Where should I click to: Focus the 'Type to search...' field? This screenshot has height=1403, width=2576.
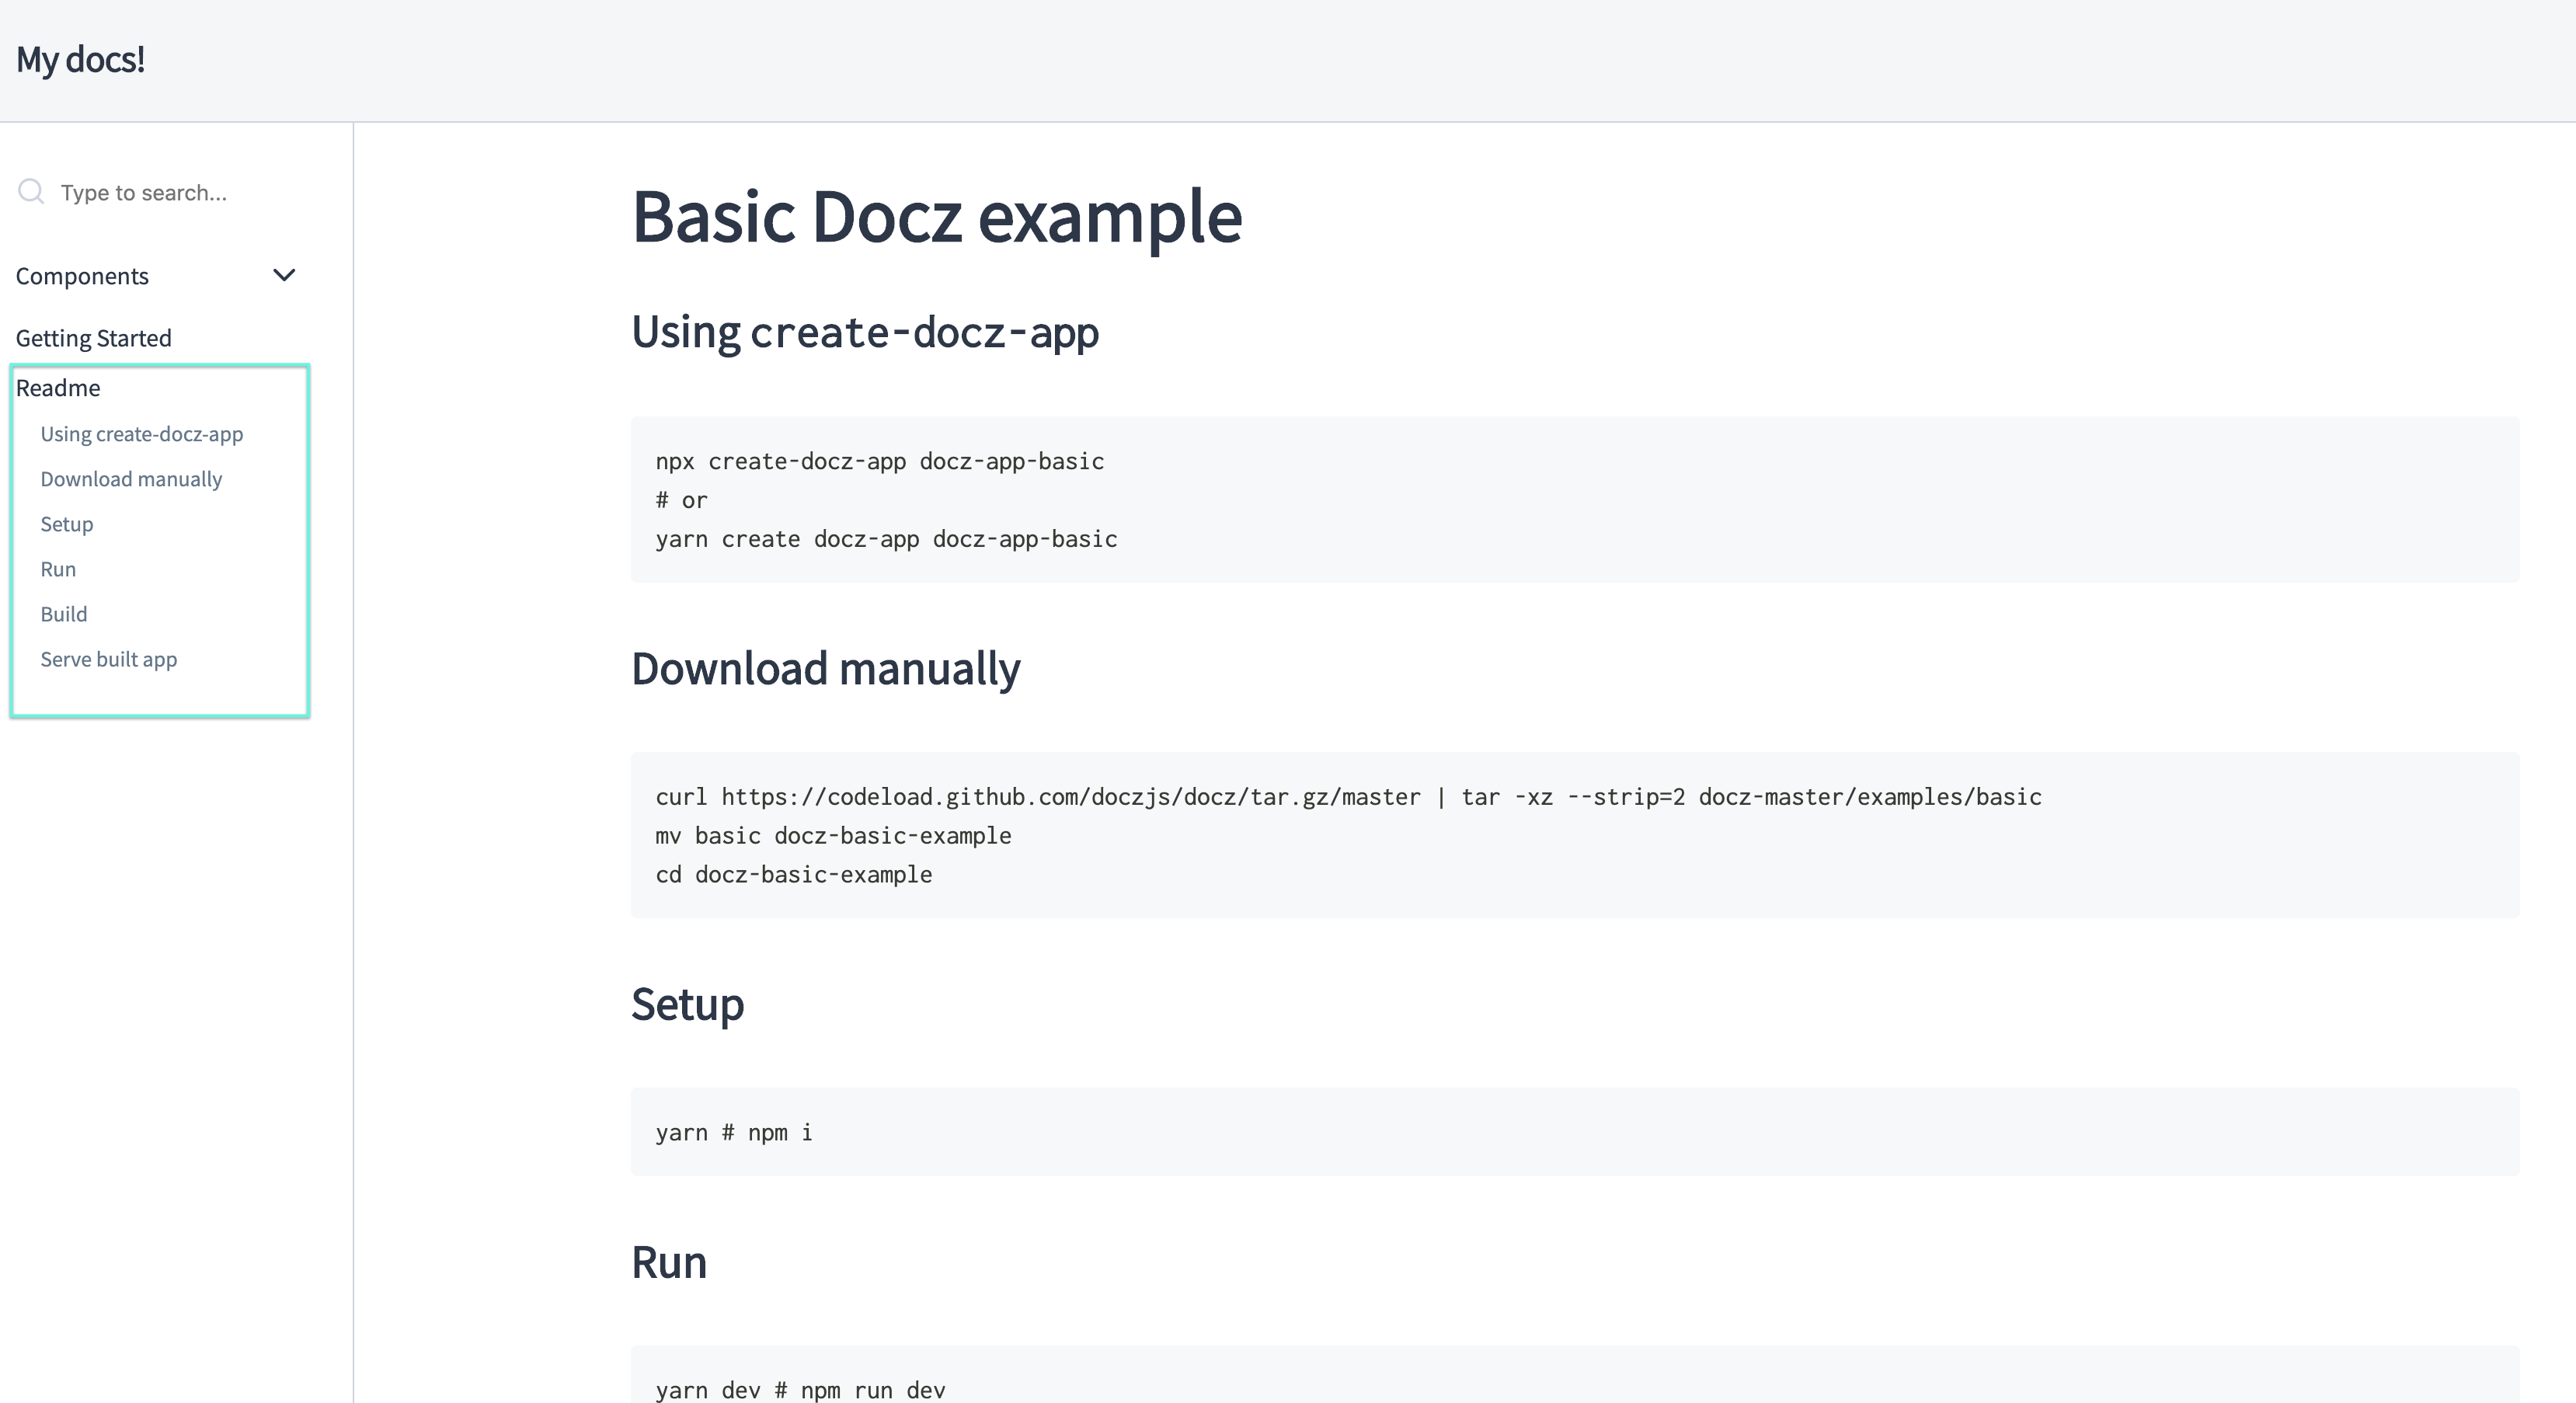tap(170, 192)
